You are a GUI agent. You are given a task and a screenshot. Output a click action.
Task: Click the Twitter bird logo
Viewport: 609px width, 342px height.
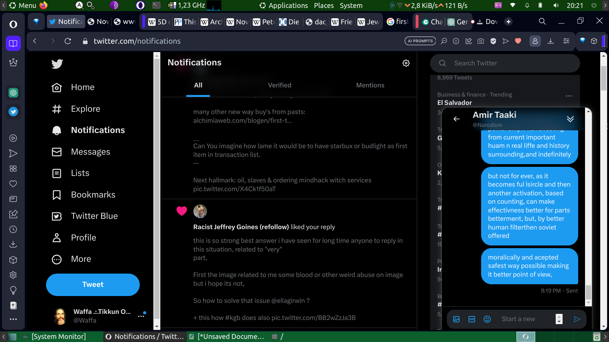point(57,64)
